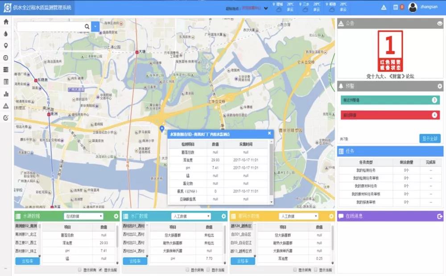Select the water drop icon in sidebar

6,33
